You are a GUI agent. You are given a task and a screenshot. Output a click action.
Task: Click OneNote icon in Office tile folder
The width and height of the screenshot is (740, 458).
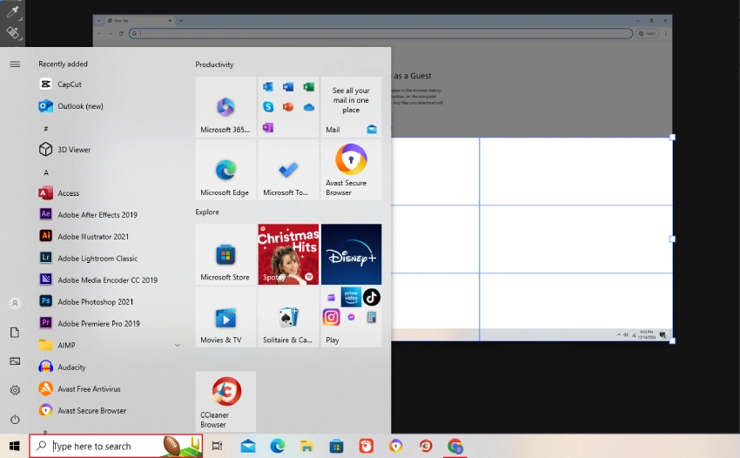[268, 127]
